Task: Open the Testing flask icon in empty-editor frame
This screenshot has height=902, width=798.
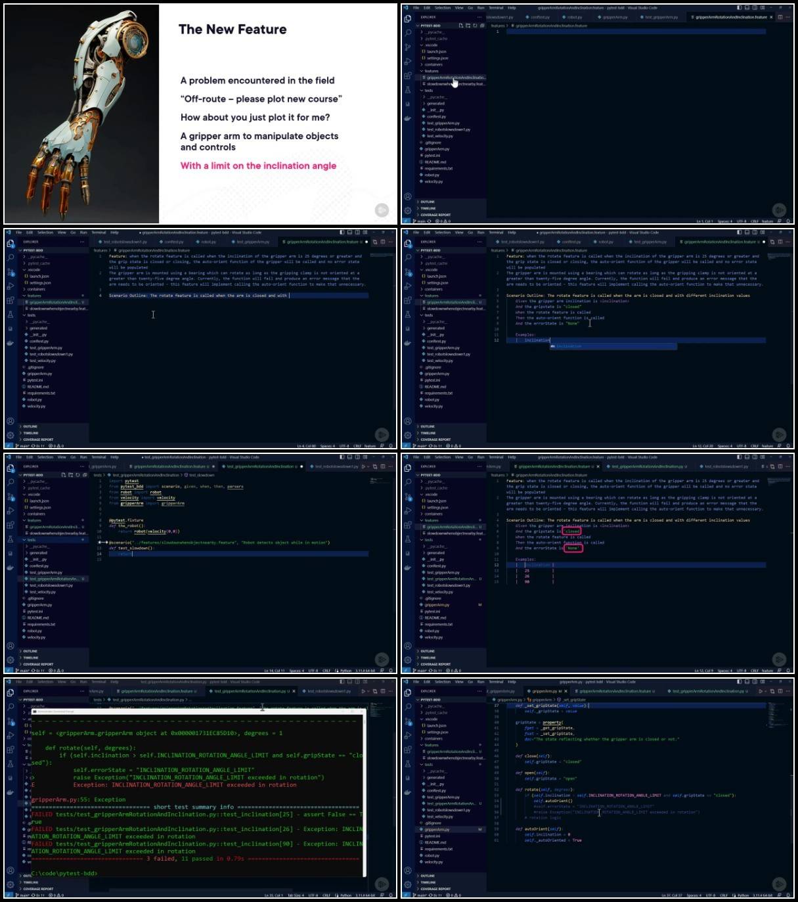Action: 408,90
